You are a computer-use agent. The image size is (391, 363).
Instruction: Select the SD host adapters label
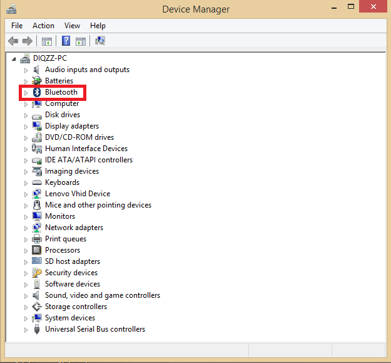pos(73,261)
